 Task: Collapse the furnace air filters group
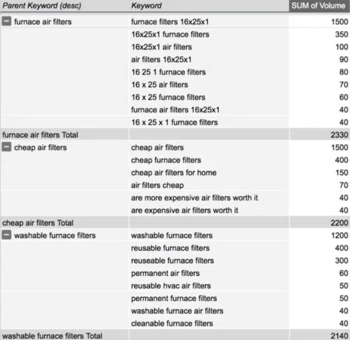point(7,22)
